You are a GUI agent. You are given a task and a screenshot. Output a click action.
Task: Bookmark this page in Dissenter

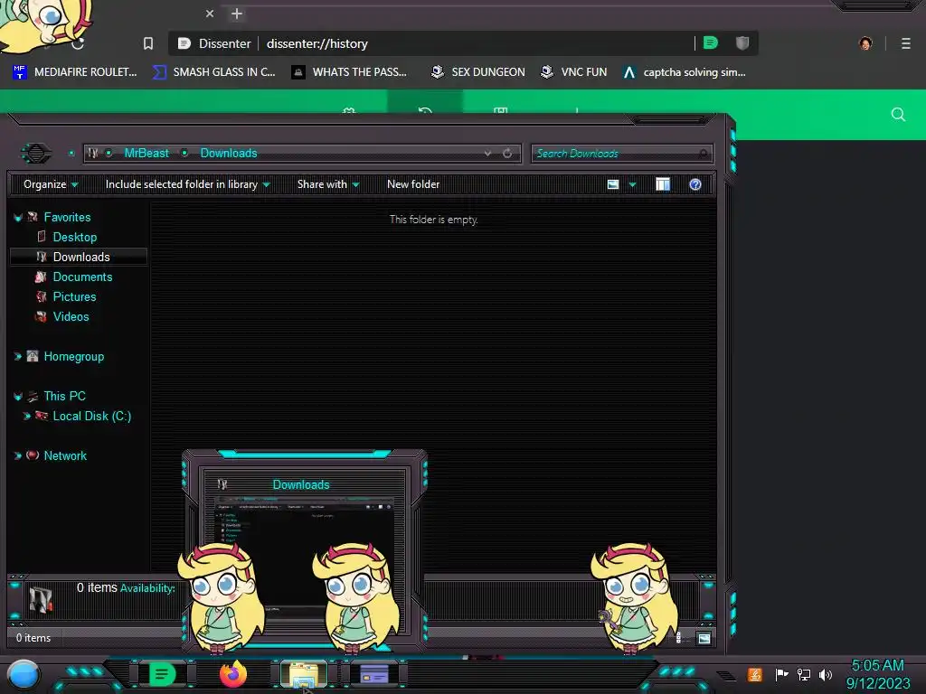coord(148,43)
